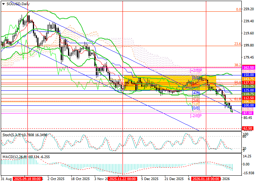Click the 20 level on Stochastic axis
The image size is (256, 183).
(x=244, y=149)
